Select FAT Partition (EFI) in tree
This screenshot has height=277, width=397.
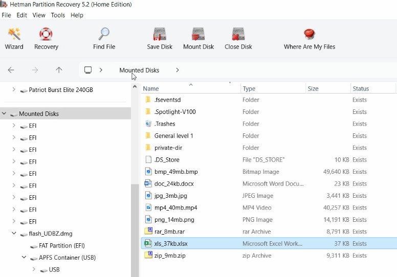coord(62,245)
